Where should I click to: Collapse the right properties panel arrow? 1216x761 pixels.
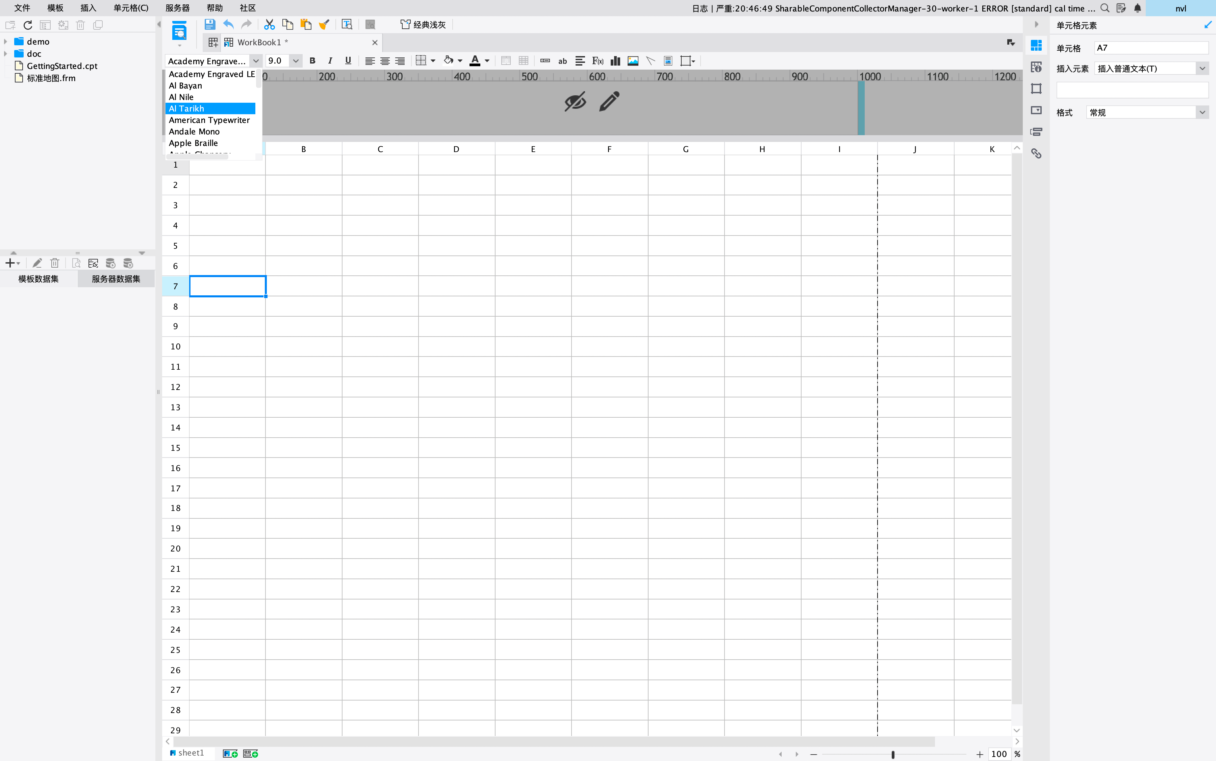click(1036, 24)
